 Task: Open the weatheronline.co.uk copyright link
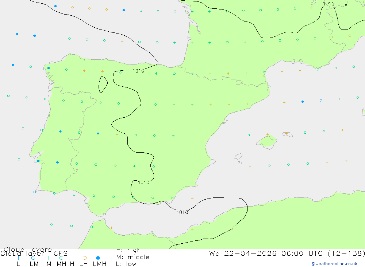334,264
